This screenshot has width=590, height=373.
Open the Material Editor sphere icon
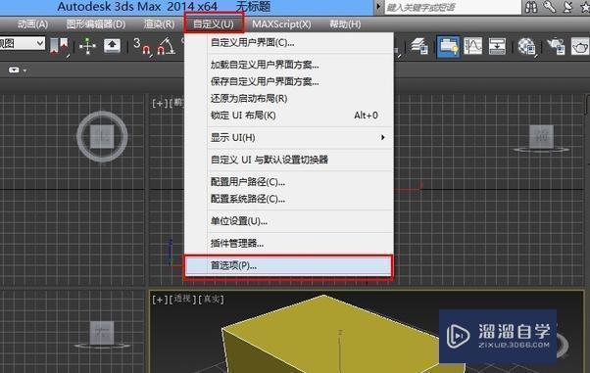[x=526, y=47]
